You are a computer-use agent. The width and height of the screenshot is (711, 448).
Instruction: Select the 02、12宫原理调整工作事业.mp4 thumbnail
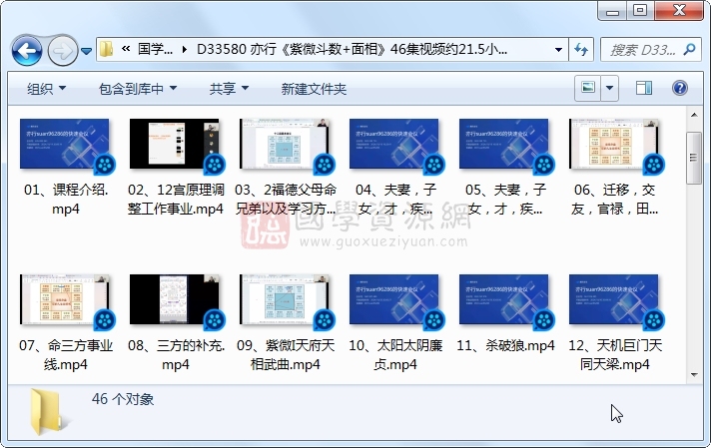(174, 144)
